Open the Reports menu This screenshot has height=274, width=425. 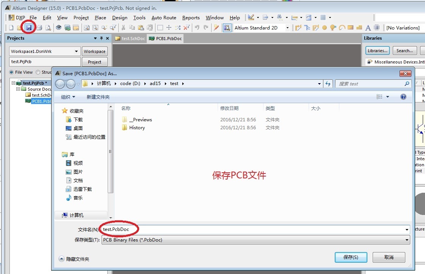[x=191, y=17]
